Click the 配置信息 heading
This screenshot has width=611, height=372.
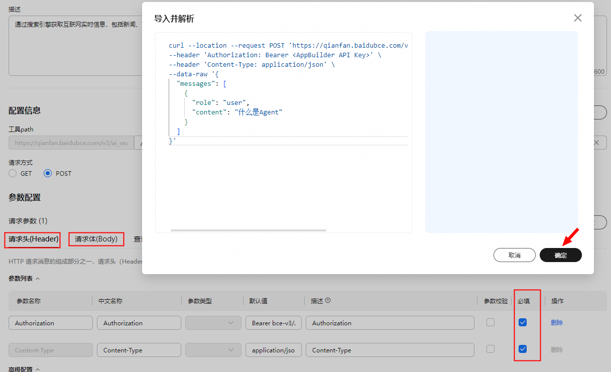point(25,110)
